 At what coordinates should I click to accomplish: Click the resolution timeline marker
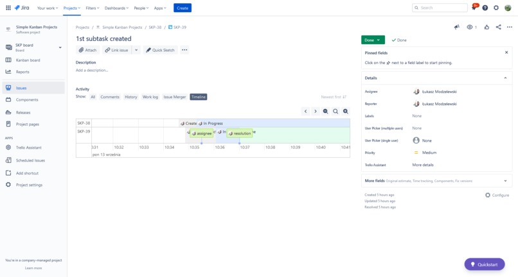pyautogui.click(x=240, y=133)
